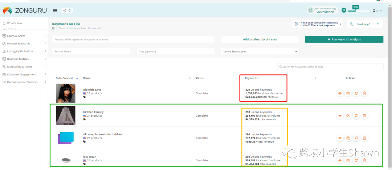View the silicone placemats session
Viewport: 392px width, 170px height.
click(340, 138)
